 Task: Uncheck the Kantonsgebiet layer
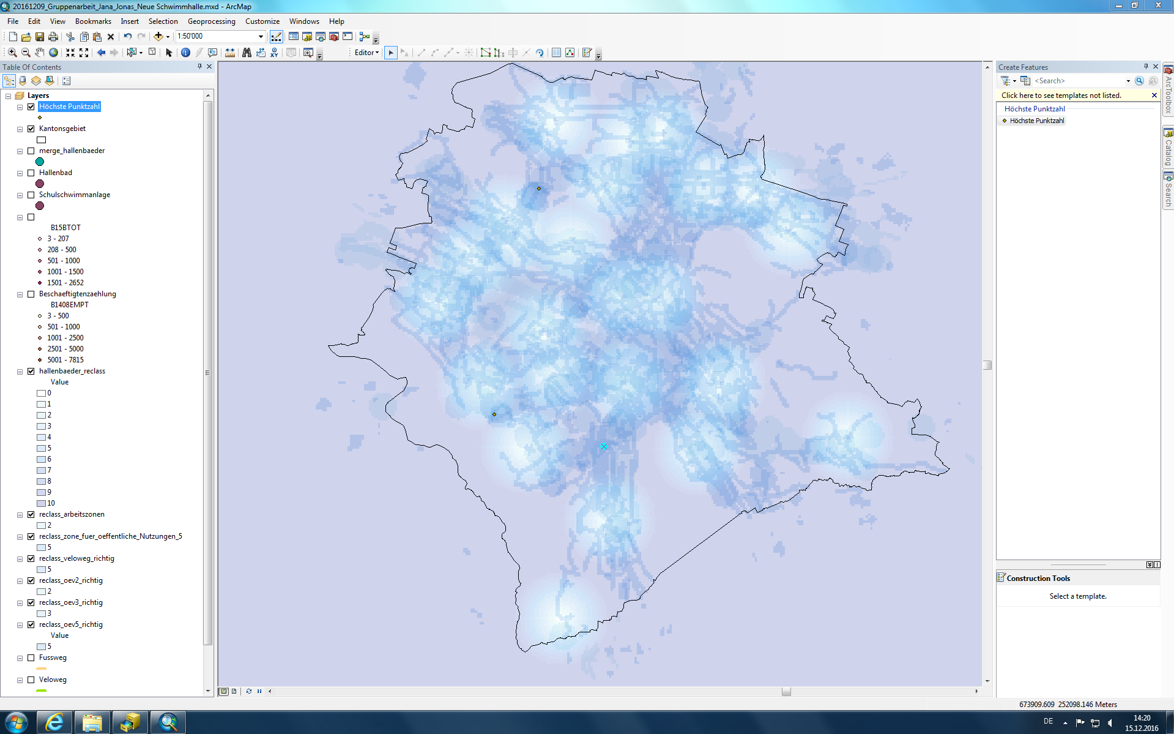[x=31, y=129]
